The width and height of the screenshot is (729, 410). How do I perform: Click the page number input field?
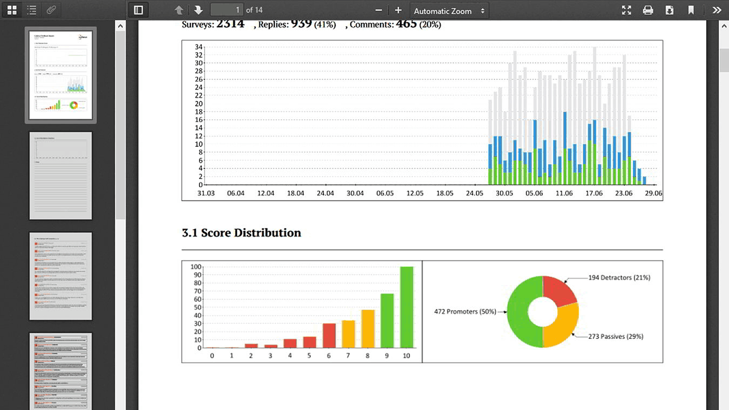tap(226, 10)
